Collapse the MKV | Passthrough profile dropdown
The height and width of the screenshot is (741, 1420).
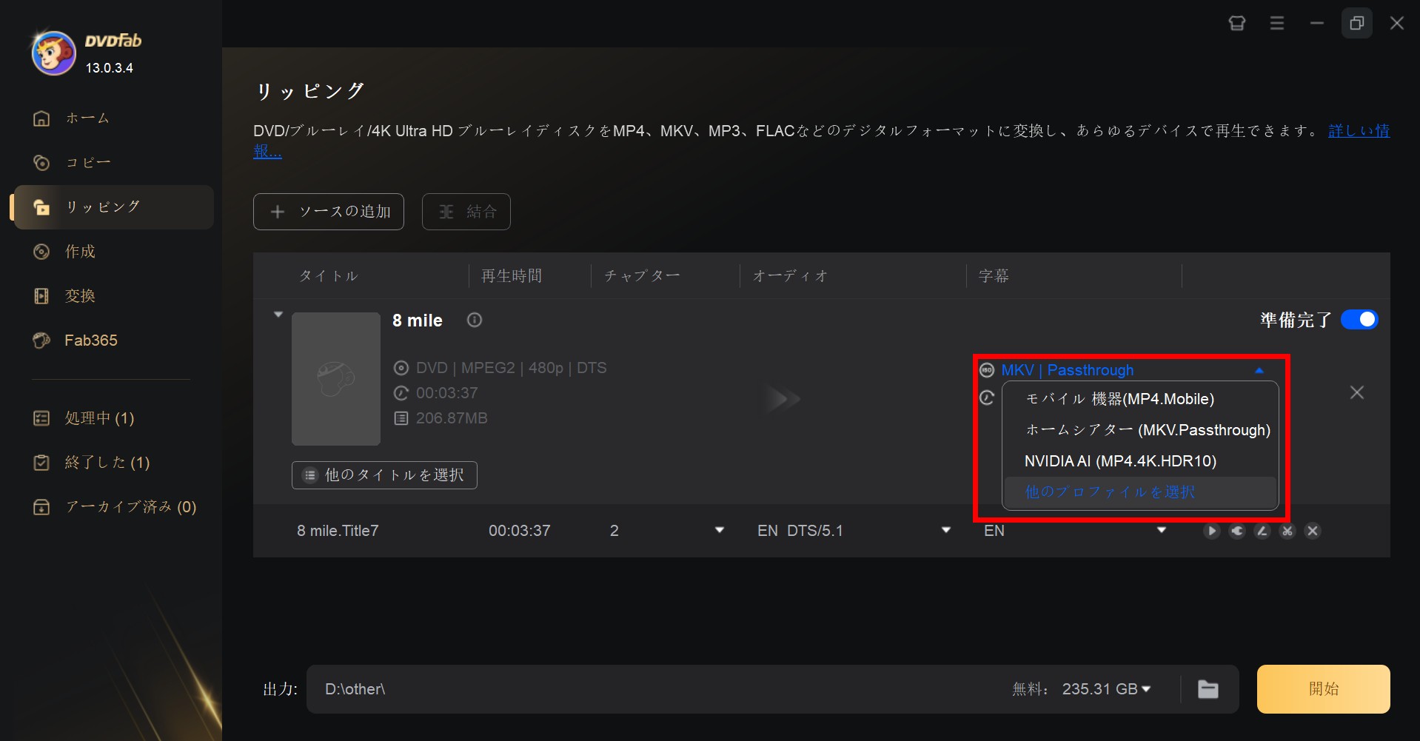click(1259, 370)
